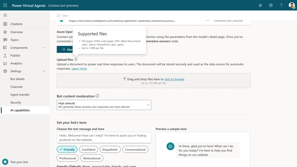Click 'Choose the test message and tone' label
Image resolution: width=297 pixels, height=167 pixels.
coord(81,129)
